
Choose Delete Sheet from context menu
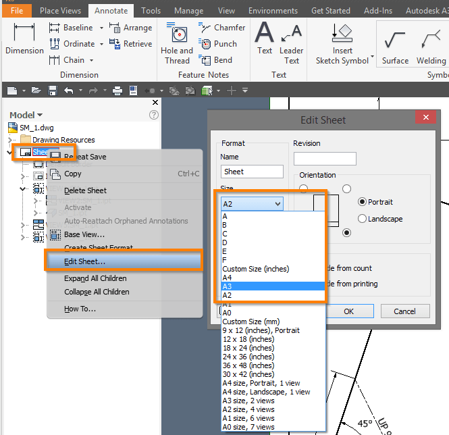pos(125,190)
